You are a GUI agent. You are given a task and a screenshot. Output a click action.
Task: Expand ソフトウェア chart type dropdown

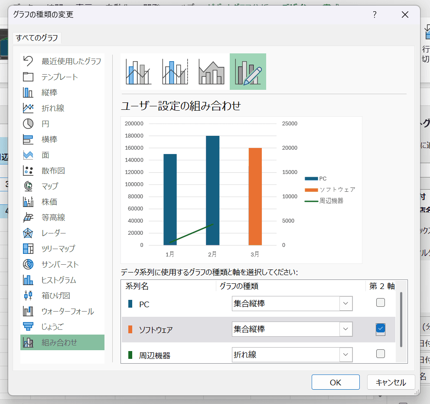click(345, 329)
